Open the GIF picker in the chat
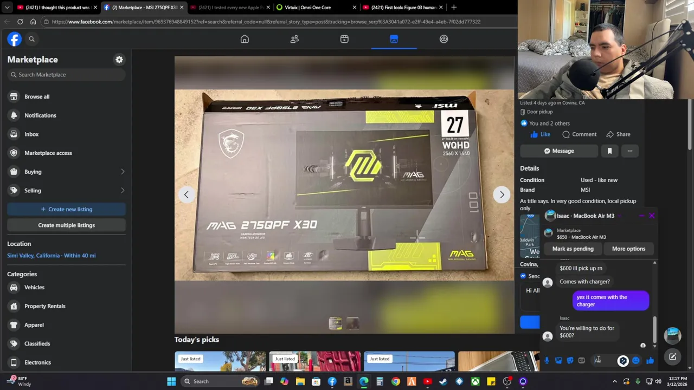The image size is (694, 390). [x=581, y=361]
